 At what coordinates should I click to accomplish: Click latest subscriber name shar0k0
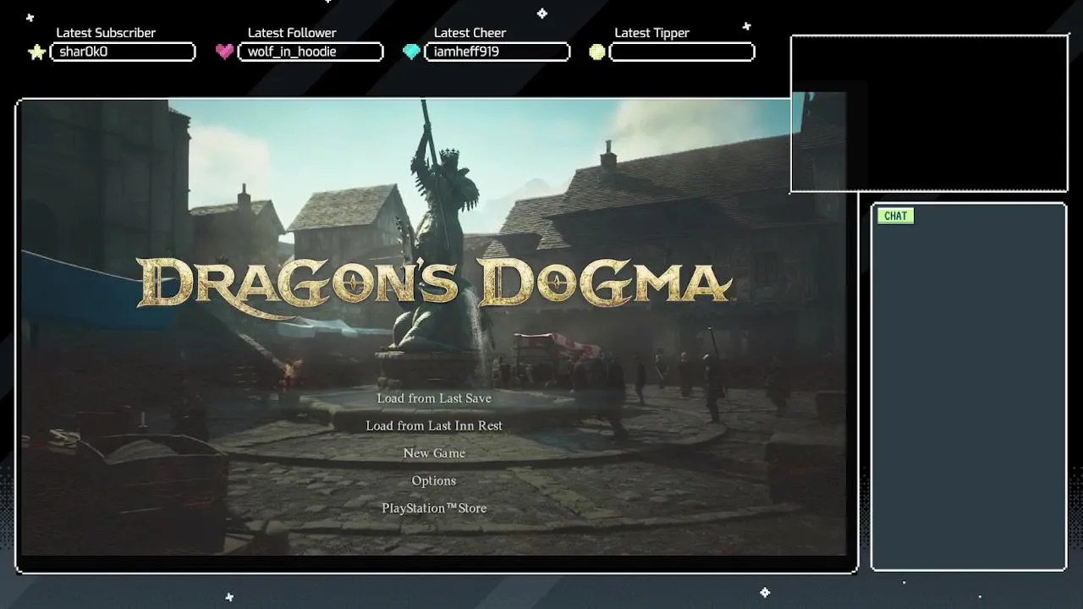[83, 52]
